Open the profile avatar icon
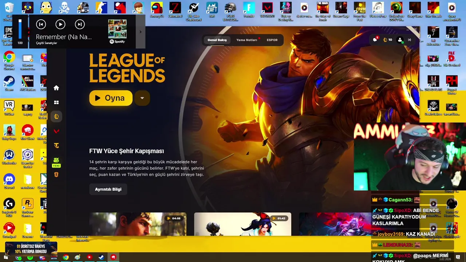This screenshot has height=262, width=466. click(400, 40)
